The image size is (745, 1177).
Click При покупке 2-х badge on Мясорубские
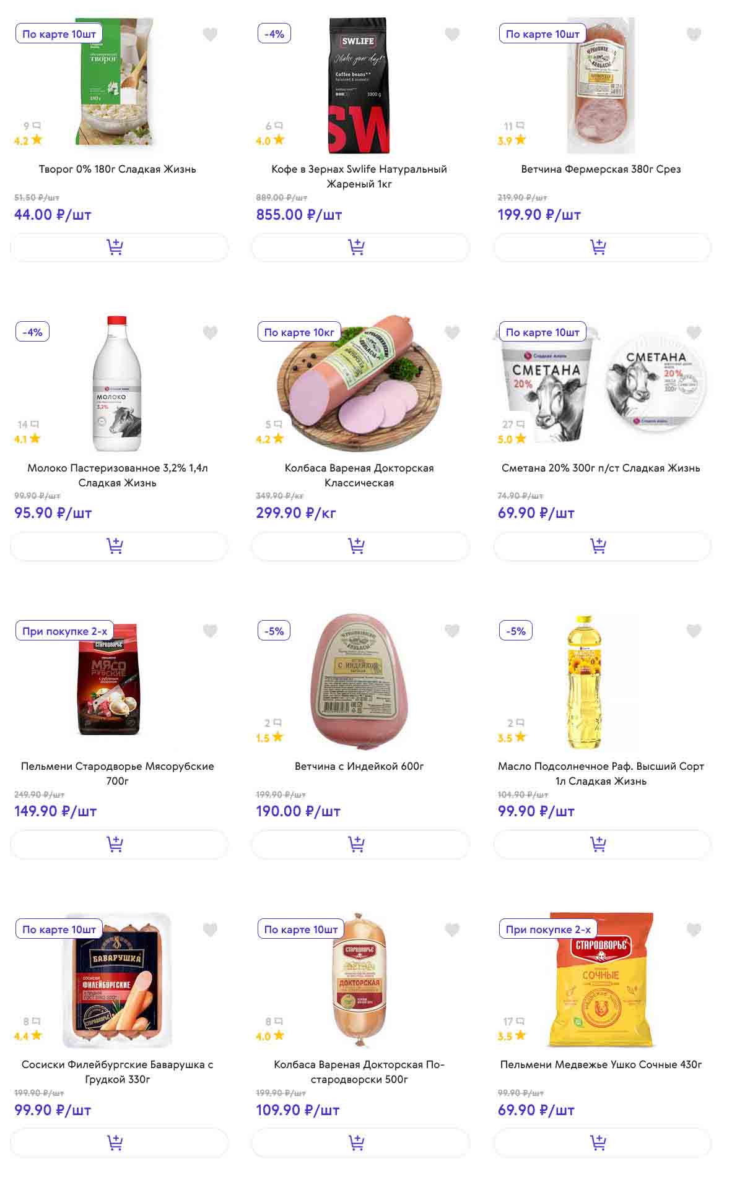tap(64, 631)
